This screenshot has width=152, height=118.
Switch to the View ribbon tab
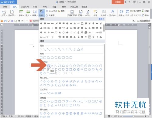pyautogui.click(x=54, y=7)
